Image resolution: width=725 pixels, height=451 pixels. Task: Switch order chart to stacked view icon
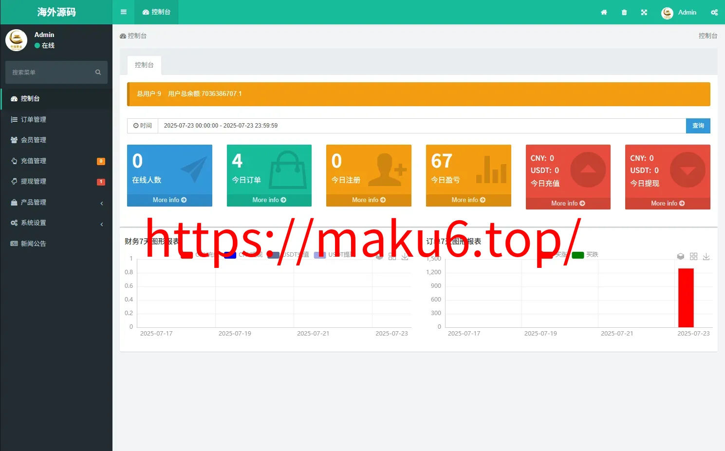(681, 256)
